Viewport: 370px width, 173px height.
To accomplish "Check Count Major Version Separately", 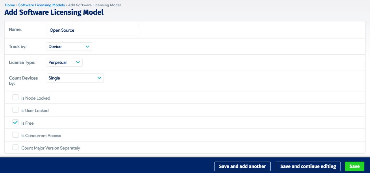I will point(16,147).
